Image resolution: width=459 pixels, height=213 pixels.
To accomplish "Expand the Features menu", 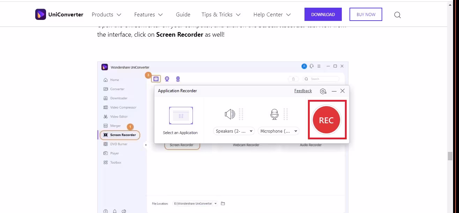I will click(149, 15).
